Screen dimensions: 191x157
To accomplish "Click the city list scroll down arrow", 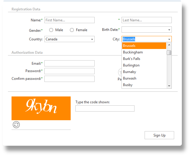I will [169, 86].
